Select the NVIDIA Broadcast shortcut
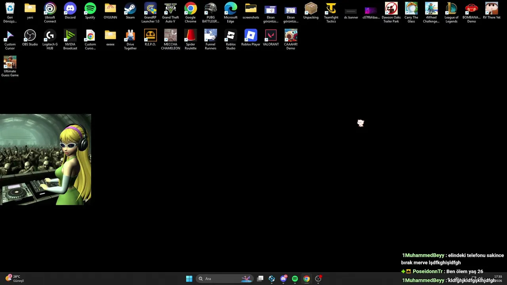The image size is (507, 285). point(70,39)
